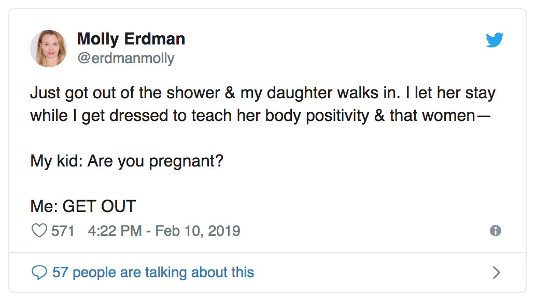Select the "Just got out of the shower" line

click(x=262, y=93)
